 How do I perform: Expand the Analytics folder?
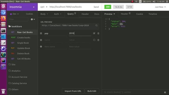[x=15, y=71]
